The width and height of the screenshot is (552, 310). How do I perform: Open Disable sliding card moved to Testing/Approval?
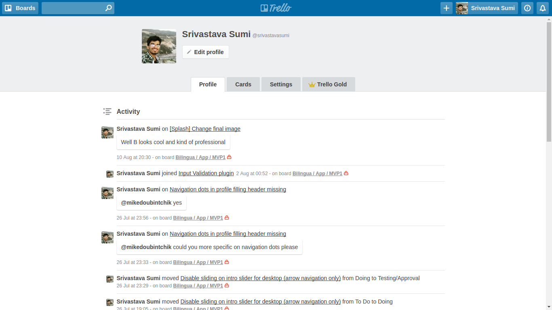tap(261, 278)
